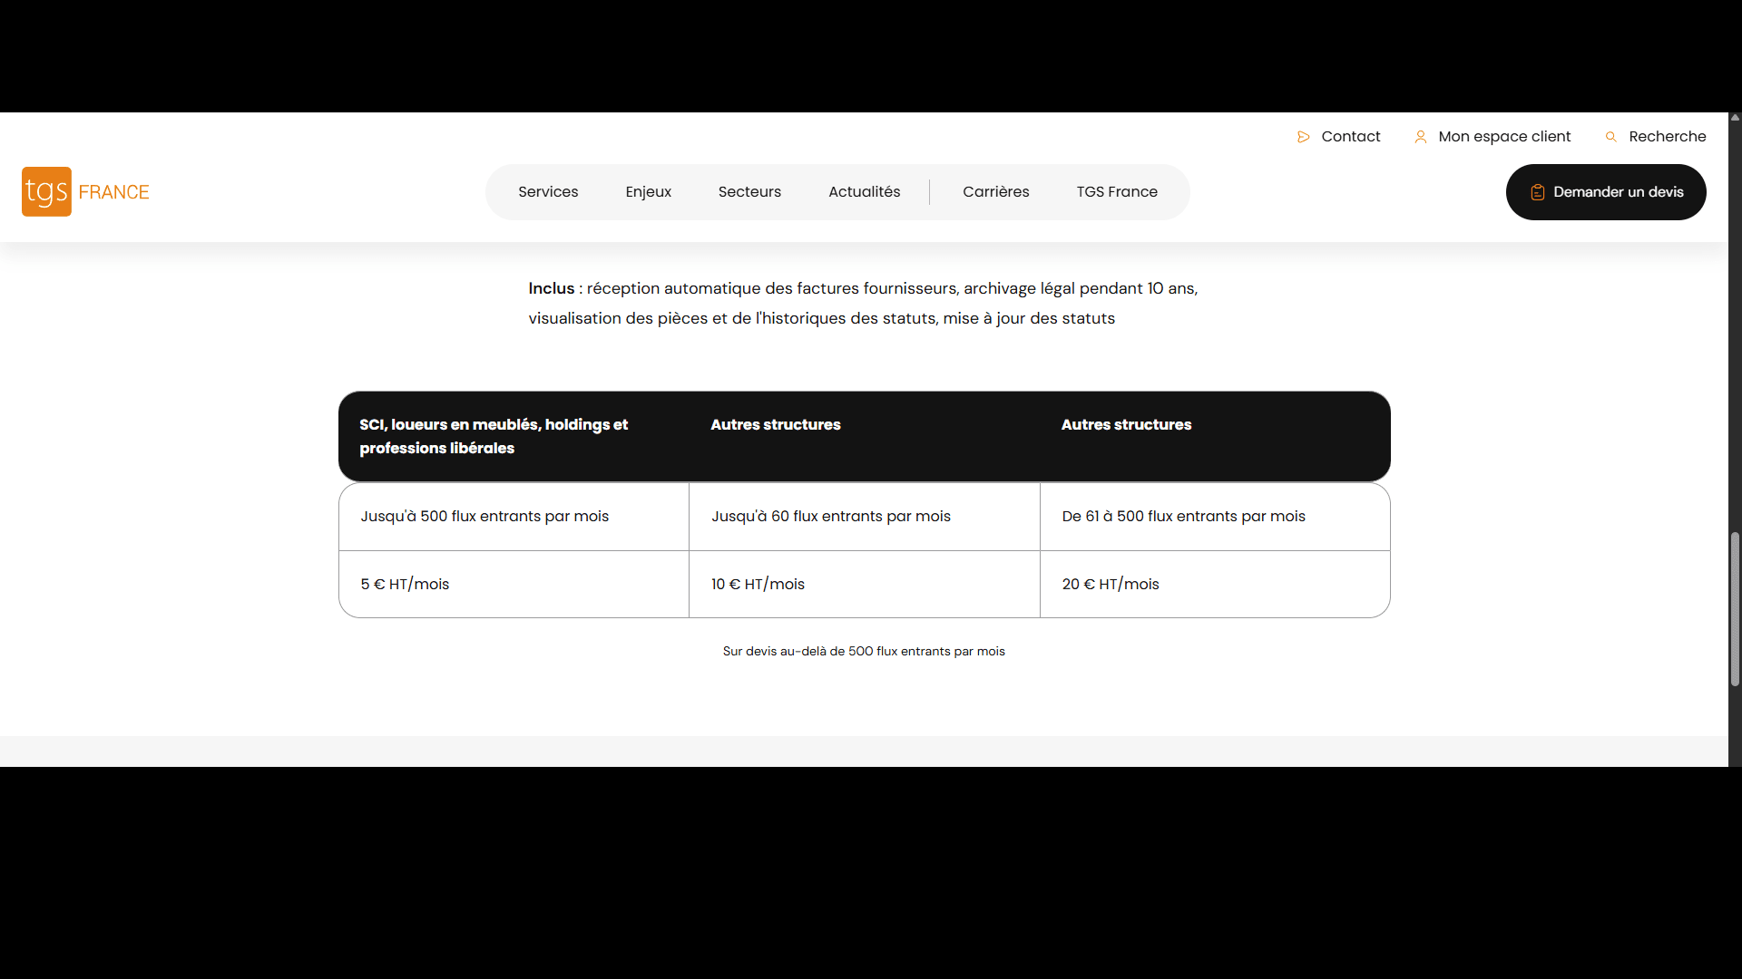Click the user profile icon
Image resolution: width=1742 pixels, height=979 pixels.
1420,137
